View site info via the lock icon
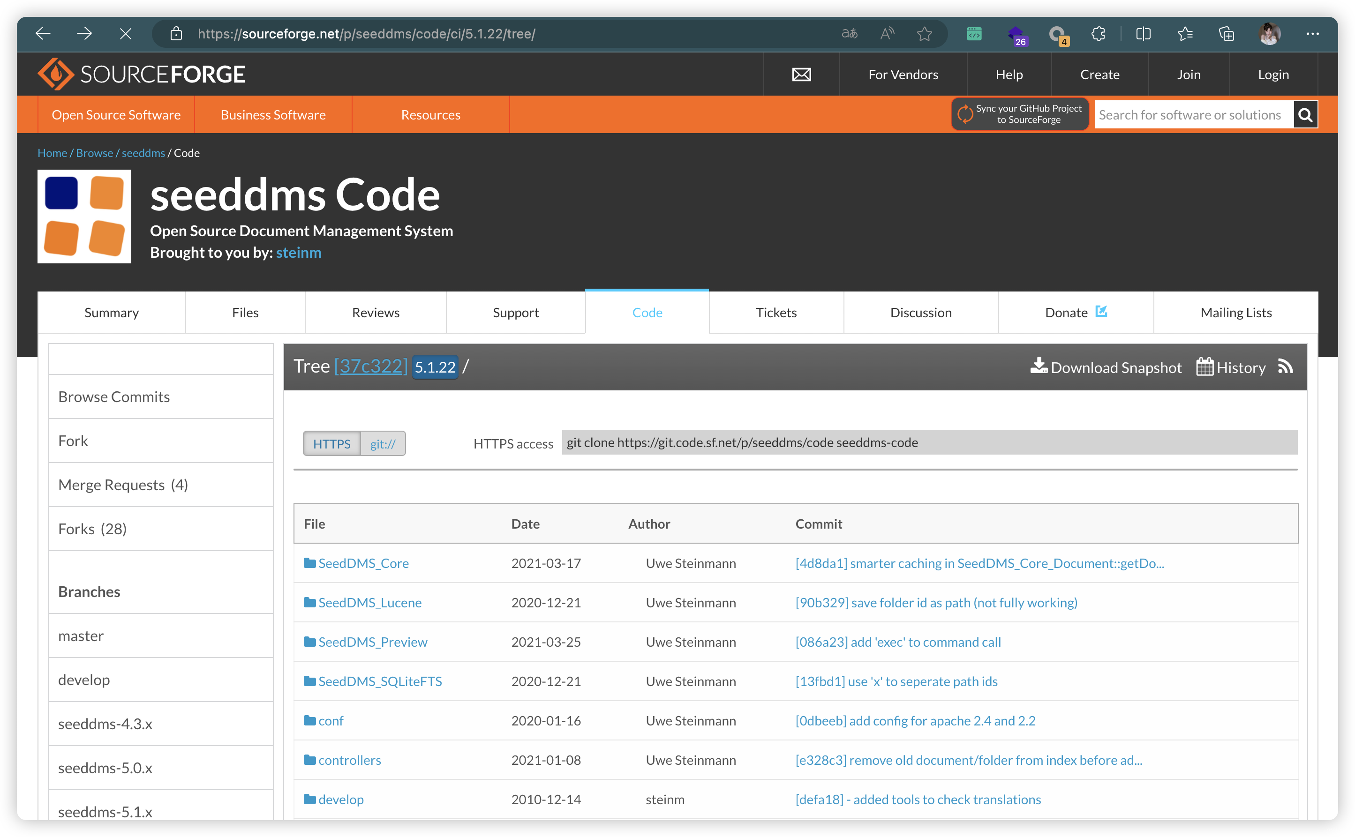1355x837 pixels. (x=176, y=34)
